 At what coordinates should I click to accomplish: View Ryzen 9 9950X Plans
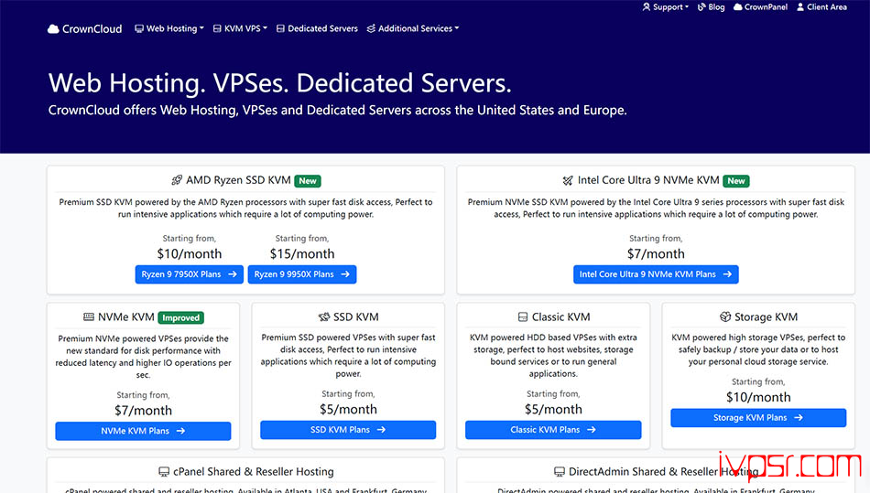point(302,274)
